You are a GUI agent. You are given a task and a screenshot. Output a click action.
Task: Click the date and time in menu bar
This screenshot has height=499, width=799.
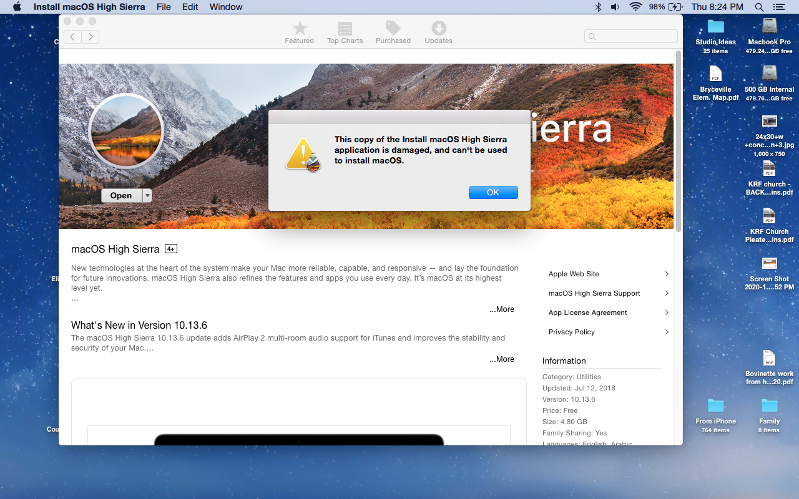pos(717,7)
